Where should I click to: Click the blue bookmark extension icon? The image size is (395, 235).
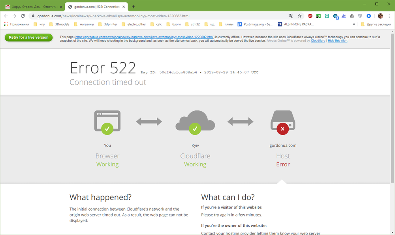pos(369,16)
